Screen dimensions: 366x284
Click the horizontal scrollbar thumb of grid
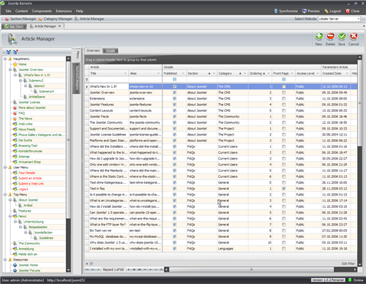pyautogui.click(x=251, y=269)
